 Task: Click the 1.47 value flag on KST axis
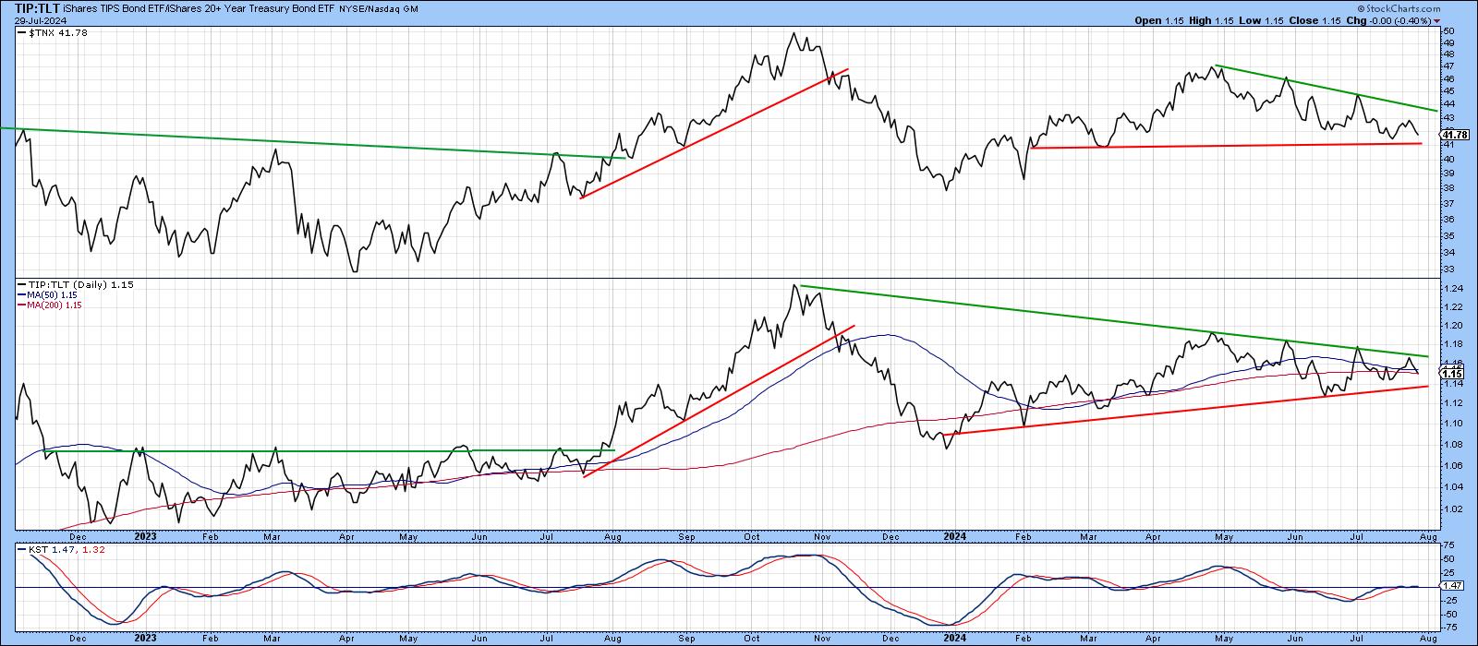point(1452,586)
